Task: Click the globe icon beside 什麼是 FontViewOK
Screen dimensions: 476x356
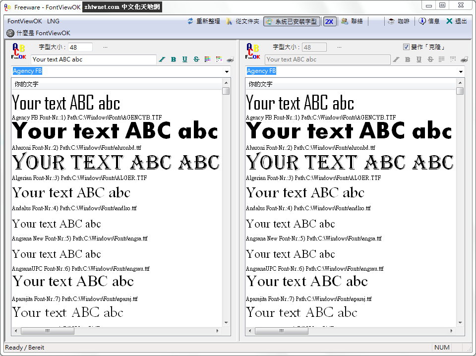Action: tap(10, 33)
